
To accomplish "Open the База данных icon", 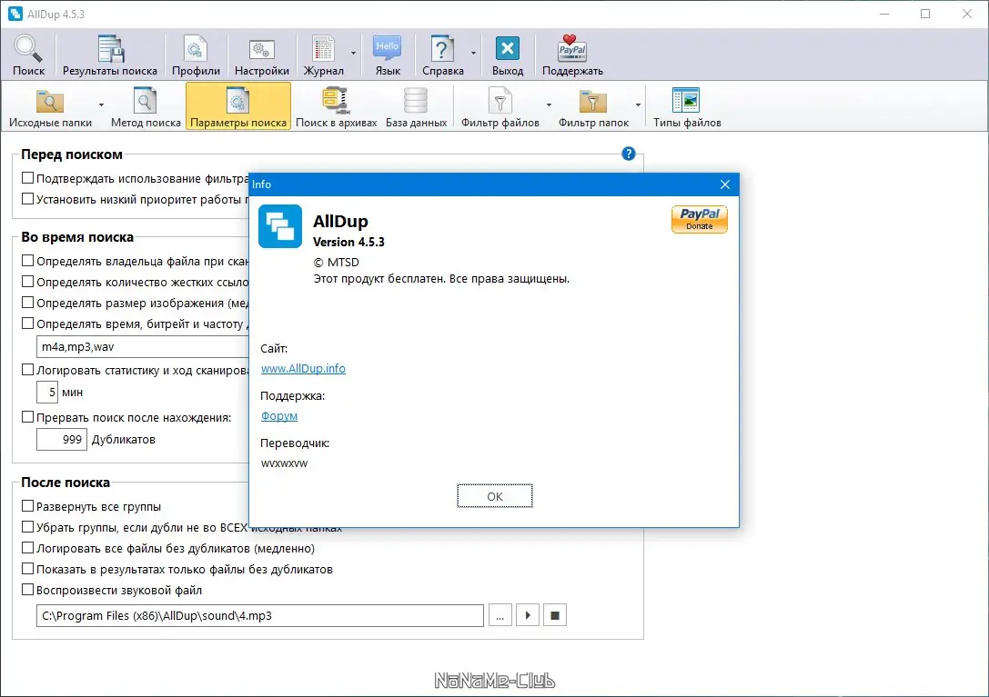I will [x=416, y=101].
